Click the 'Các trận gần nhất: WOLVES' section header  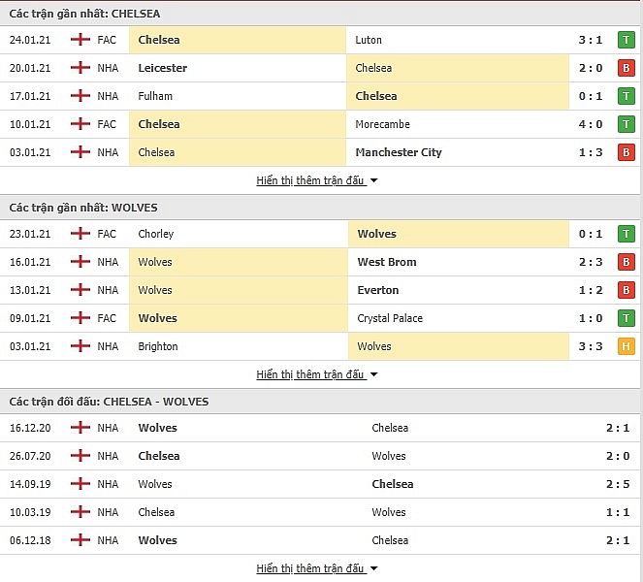point(320,208)
